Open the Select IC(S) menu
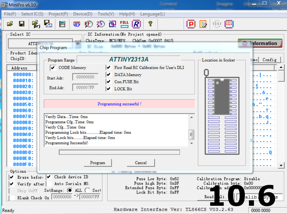 click(32, 14)
